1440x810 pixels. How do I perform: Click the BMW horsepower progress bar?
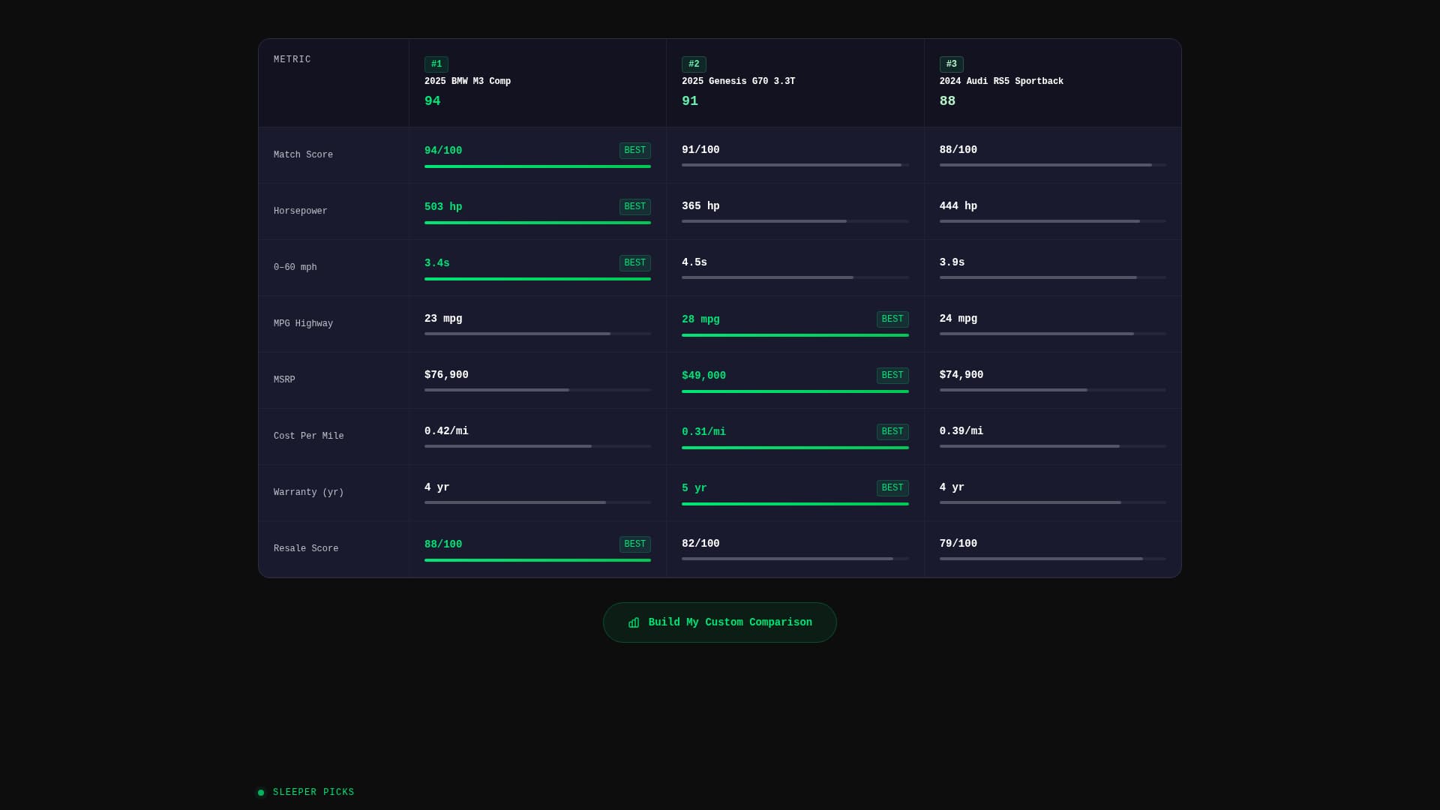click(x=538, y=223)
